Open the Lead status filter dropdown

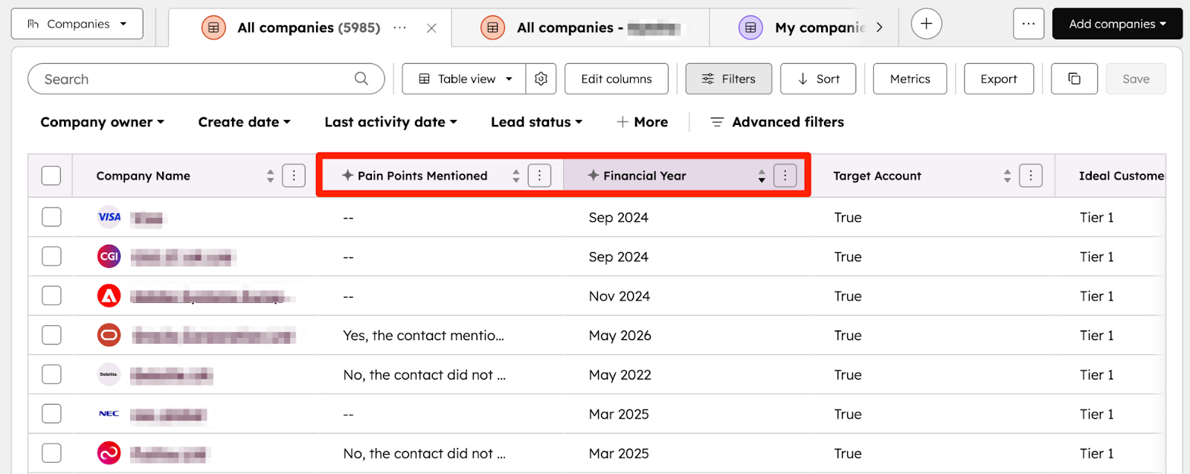(x=535, y=122)
